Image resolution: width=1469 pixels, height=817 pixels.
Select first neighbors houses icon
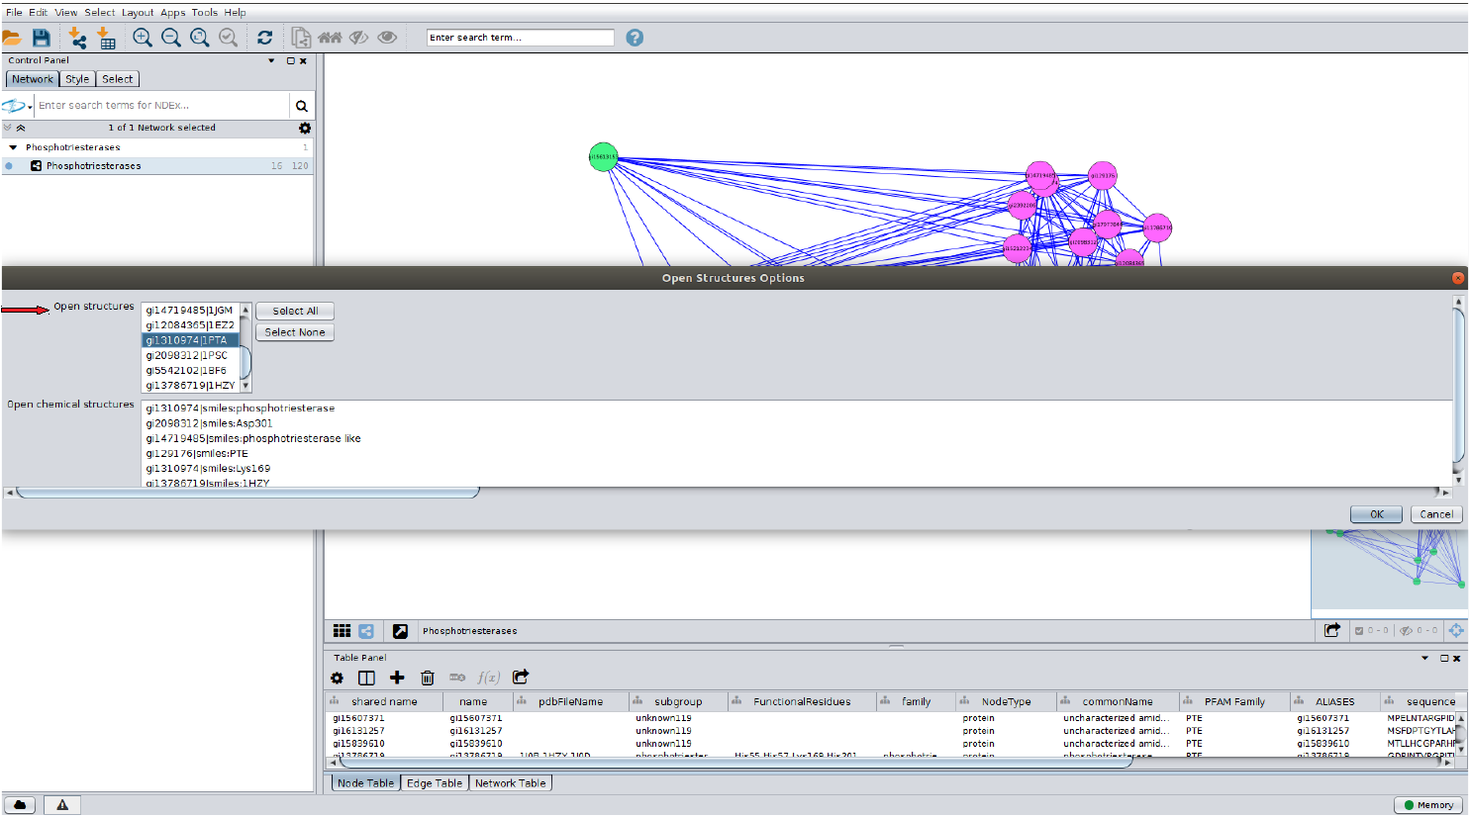pos(330,38)
